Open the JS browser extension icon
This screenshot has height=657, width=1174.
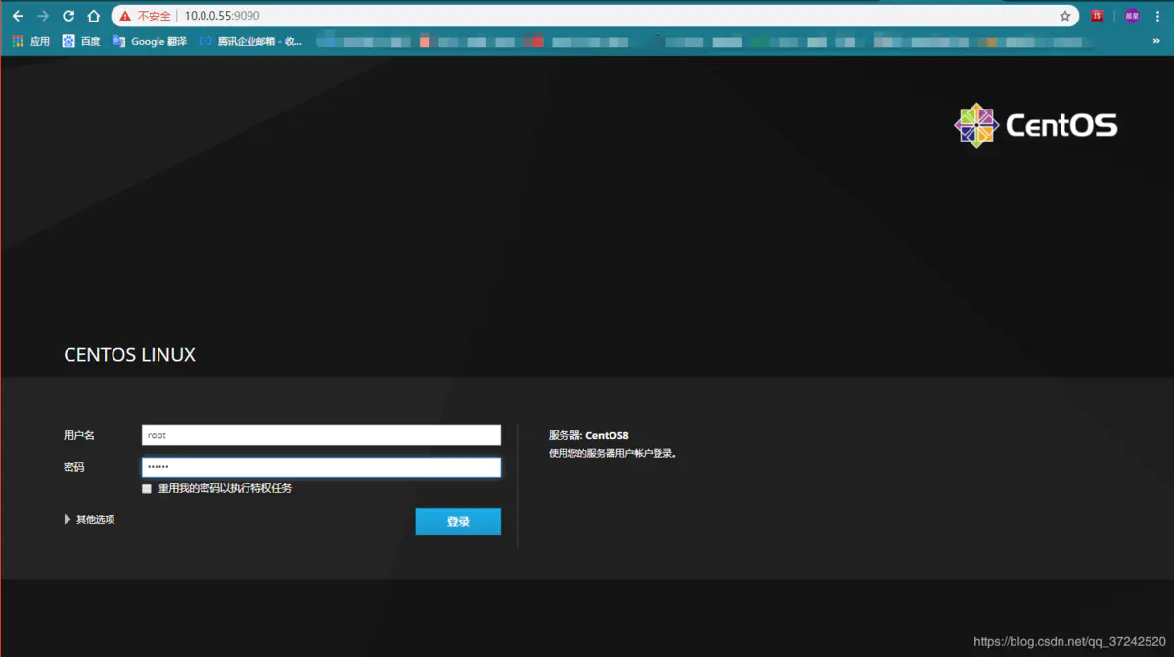pos(1095,15)
